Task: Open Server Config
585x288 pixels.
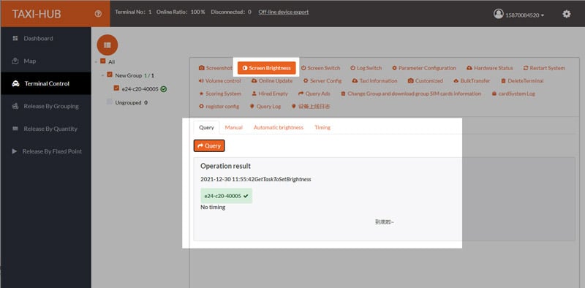Action: pos(322,80)
